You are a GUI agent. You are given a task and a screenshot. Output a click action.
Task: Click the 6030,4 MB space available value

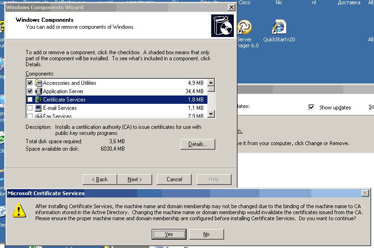113,149
